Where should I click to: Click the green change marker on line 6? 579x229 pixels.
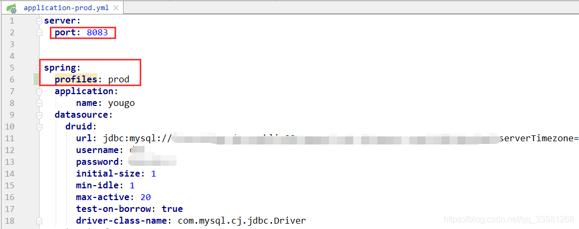tap(36, 79)
